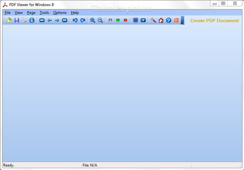Image resolution: width=244 pixels, height=170 pixels.
Task: Click the 'Ready.' status bar text
Action: click(x=9, y=165)
